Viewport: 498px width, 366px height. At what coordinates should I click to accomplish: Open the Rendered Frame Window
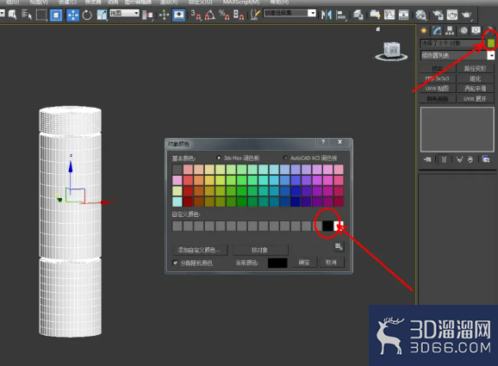452,15
